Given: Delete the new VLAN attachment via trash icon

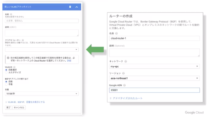Looking at the screenshot, I should coord(70,7).
